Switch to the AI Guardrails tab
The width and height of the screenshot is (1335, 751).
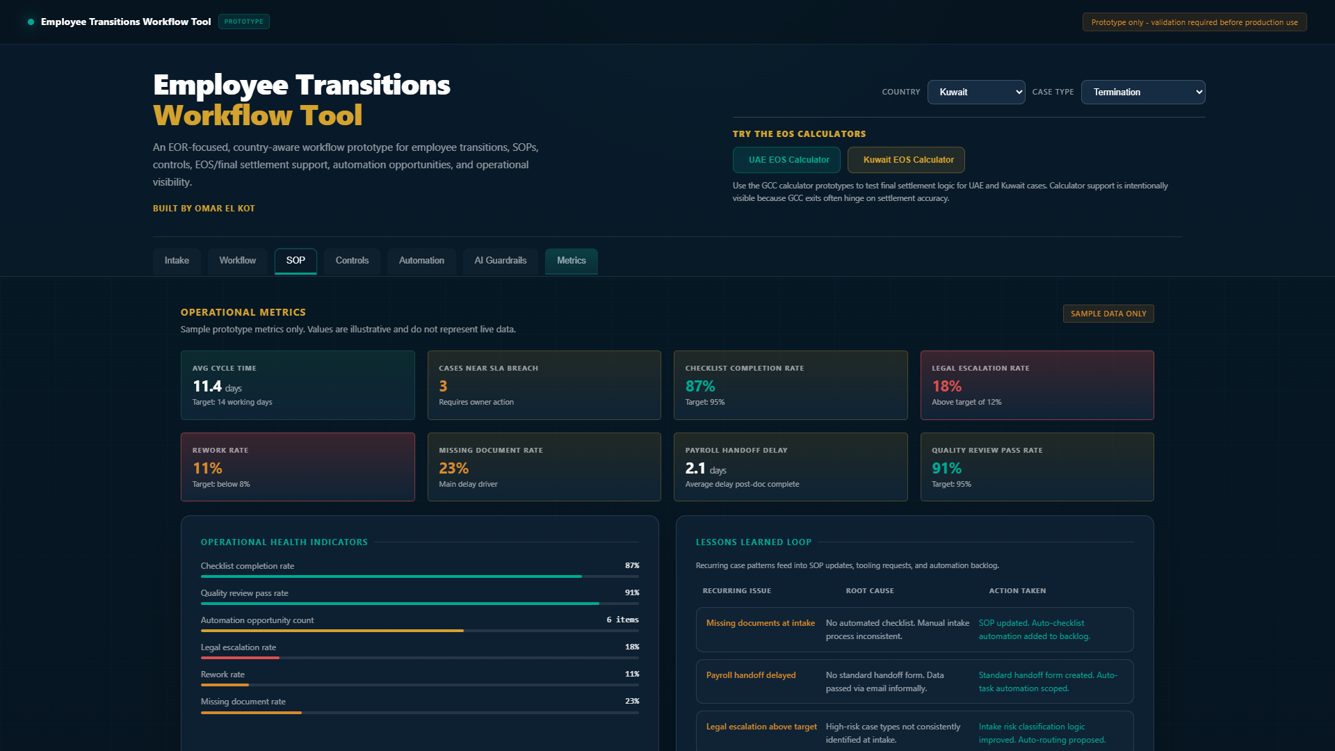click(501, 261)
